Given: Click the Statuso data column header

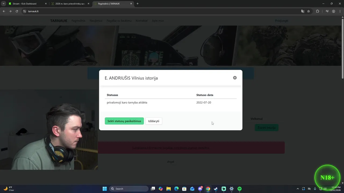Looking at the screenshot, I should pos(205,95).
